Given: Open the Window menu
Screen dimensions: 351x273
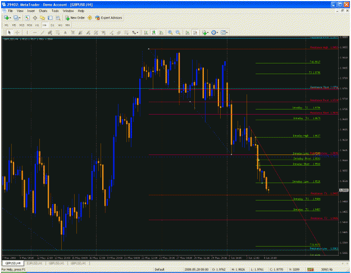Looking at the screenshot, I should (x=68, y=11).
